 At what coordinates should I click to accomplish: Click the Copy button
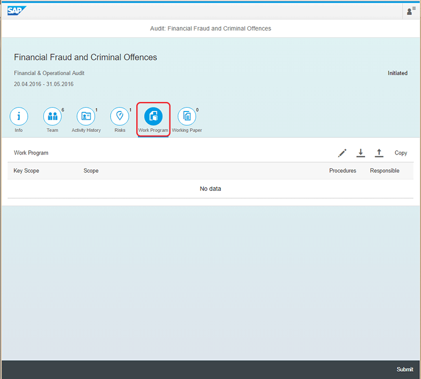[x=400, y=153]
